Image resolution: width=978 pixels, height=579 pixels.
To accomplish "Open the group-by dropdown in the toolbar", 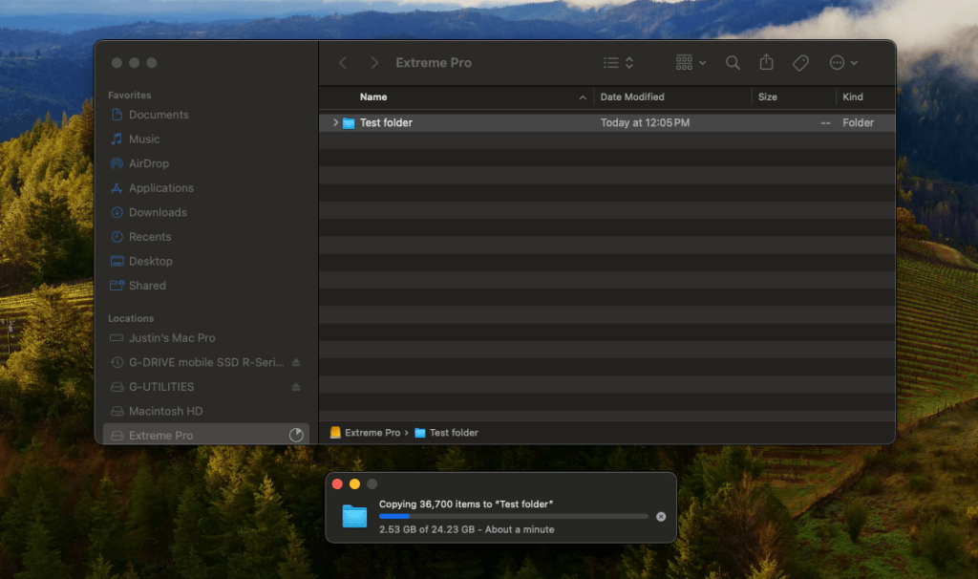I will click(689, 62).
